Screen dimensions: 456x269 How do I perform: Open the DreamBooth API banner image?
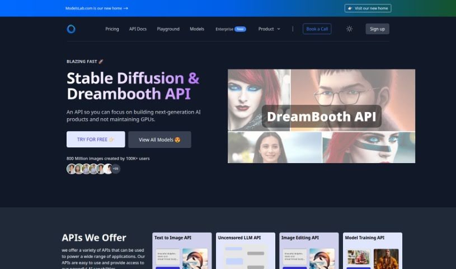pos(321,116)
